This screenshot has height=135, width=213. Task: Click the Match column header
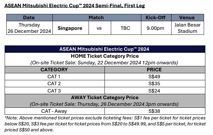coord(96,18)
